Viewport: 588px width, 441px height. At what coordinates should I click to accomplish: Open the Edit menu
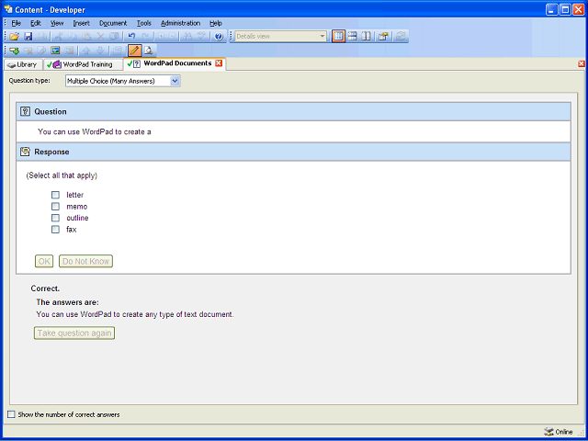coord(36,23)
